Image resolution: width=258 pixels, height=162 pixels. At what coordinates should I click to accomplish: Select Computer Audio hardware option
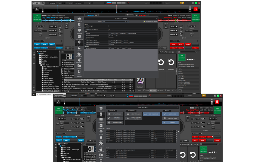coord(134,114)
